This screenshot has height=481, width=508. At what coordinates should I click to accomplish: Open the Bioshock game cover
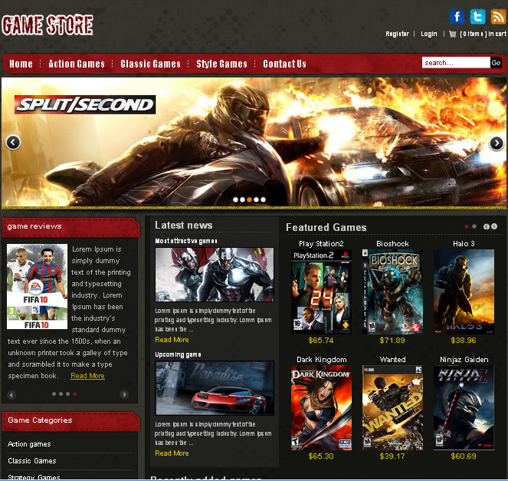click(x=392, y=292)
